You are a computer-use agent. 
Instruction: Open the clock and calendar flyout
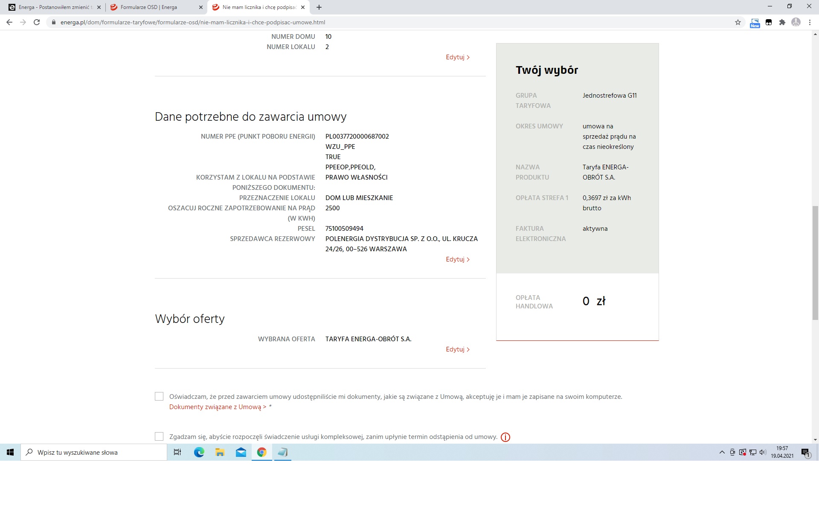point(782,452)
